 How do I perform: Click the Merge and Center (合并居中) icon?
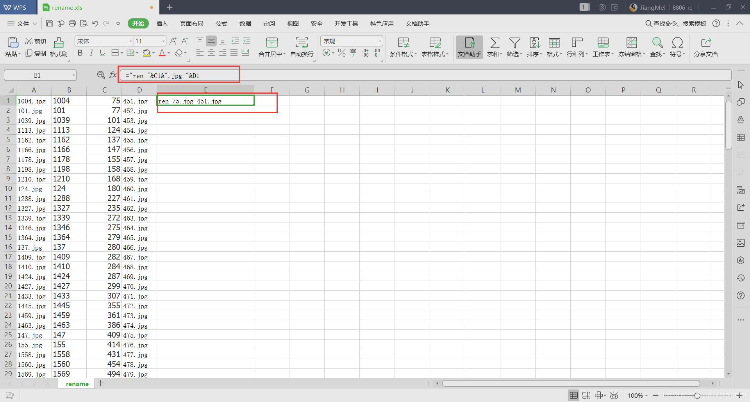tap(271, 42)
